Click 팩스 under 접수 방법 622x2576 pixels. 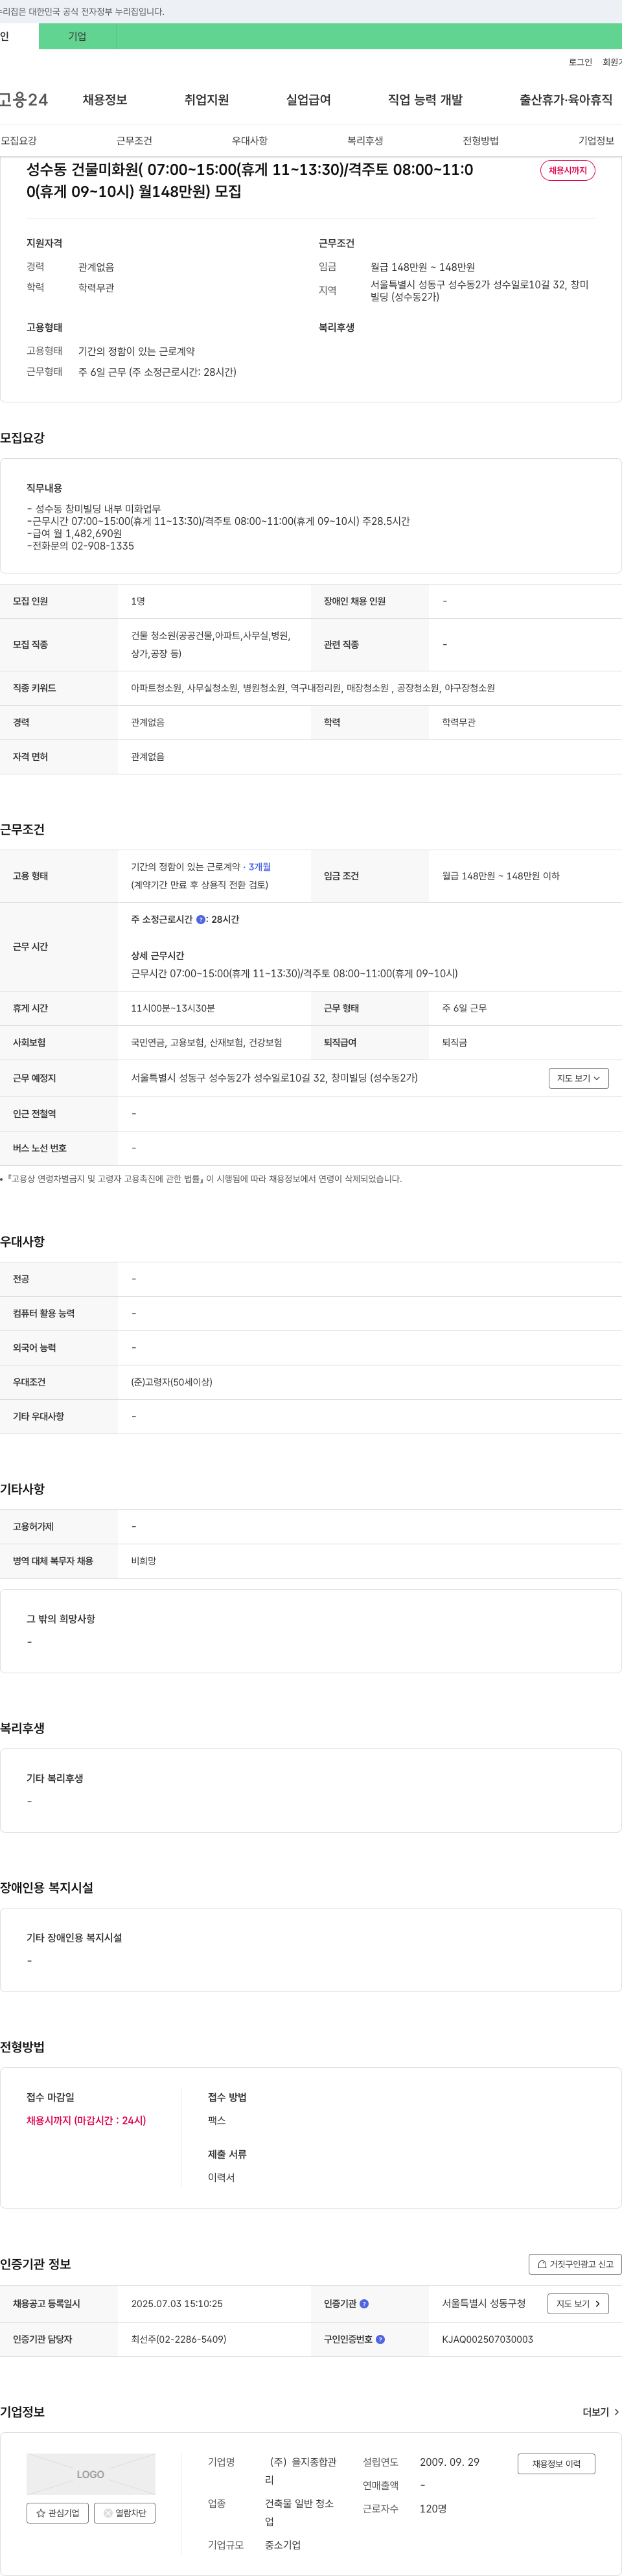(217, 2120)
